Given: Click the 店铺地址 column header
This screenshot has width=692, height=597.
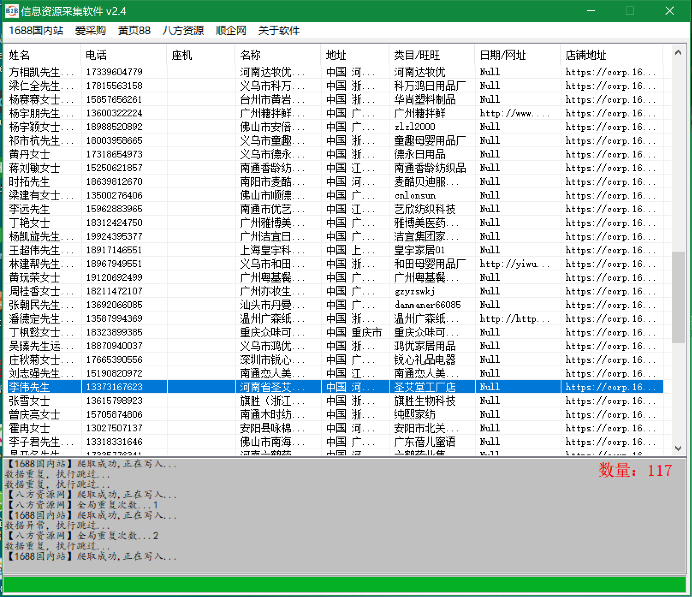Looking at the screenshot, I should coord(612,55).
